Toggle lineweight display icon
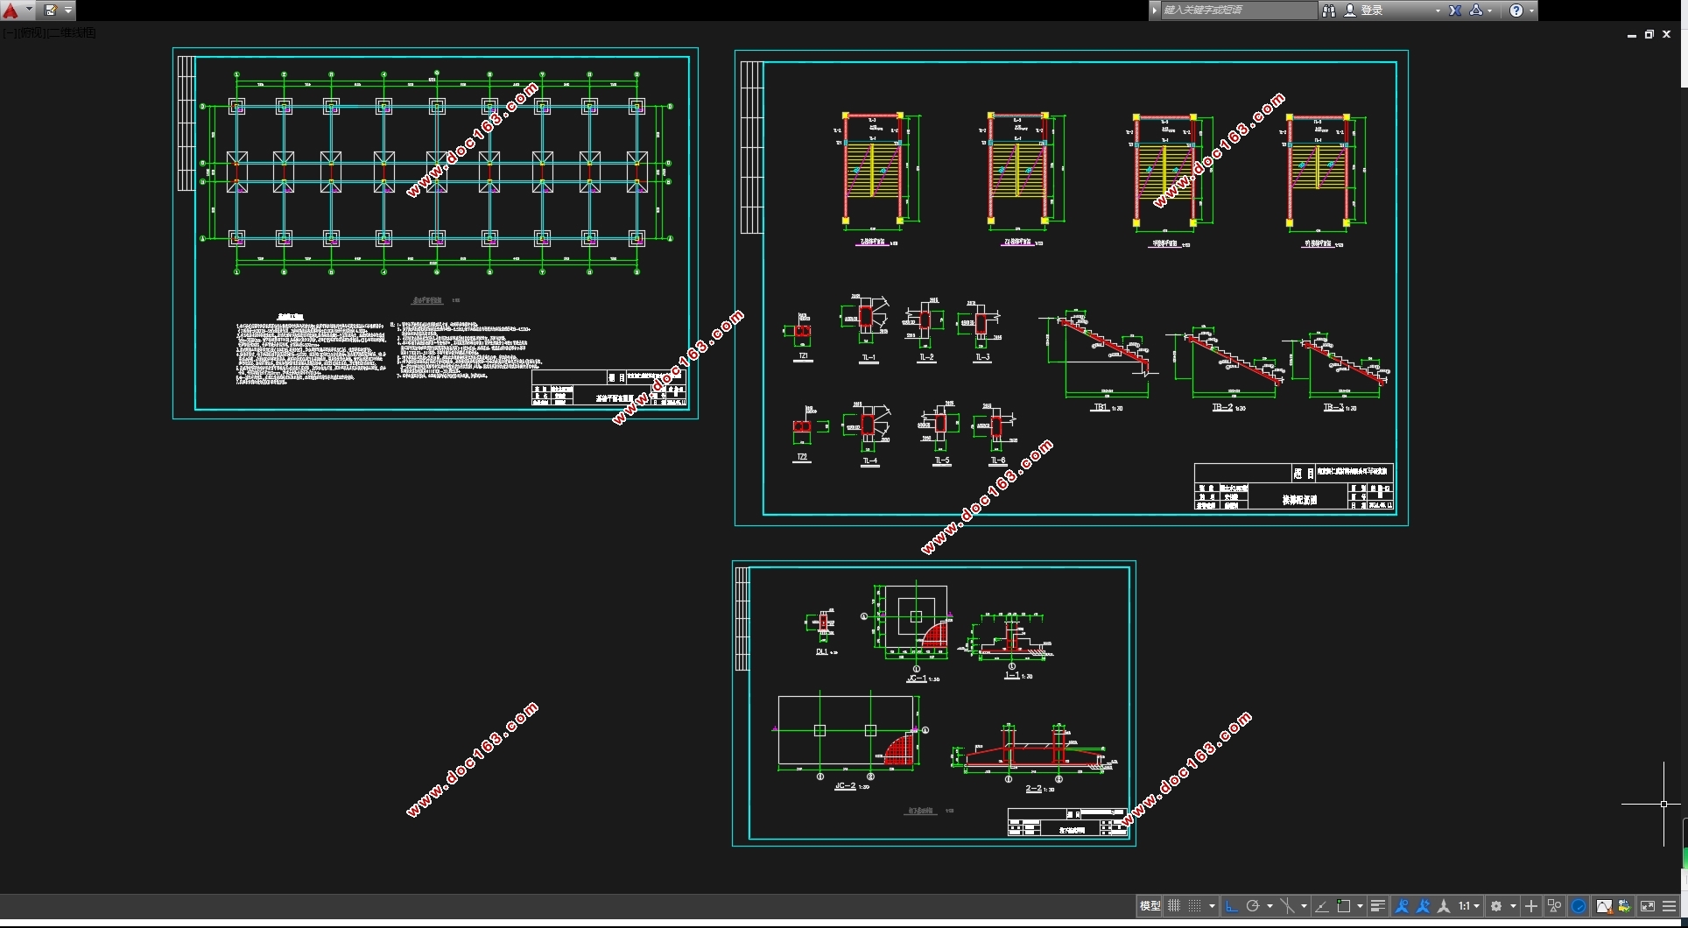 tap(1378, 906)
